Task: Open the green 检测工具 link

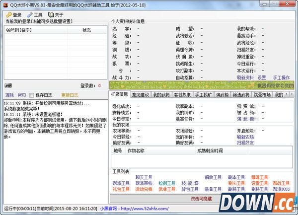Action: tap(167, 183)
